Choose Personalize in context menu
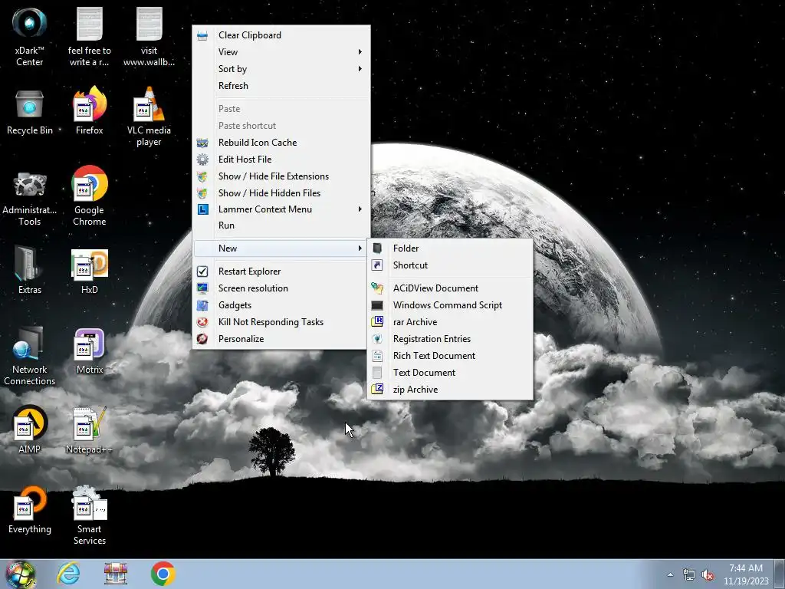Image resolution: width=785 pixels, height=589 pixels. coord(281,339)
